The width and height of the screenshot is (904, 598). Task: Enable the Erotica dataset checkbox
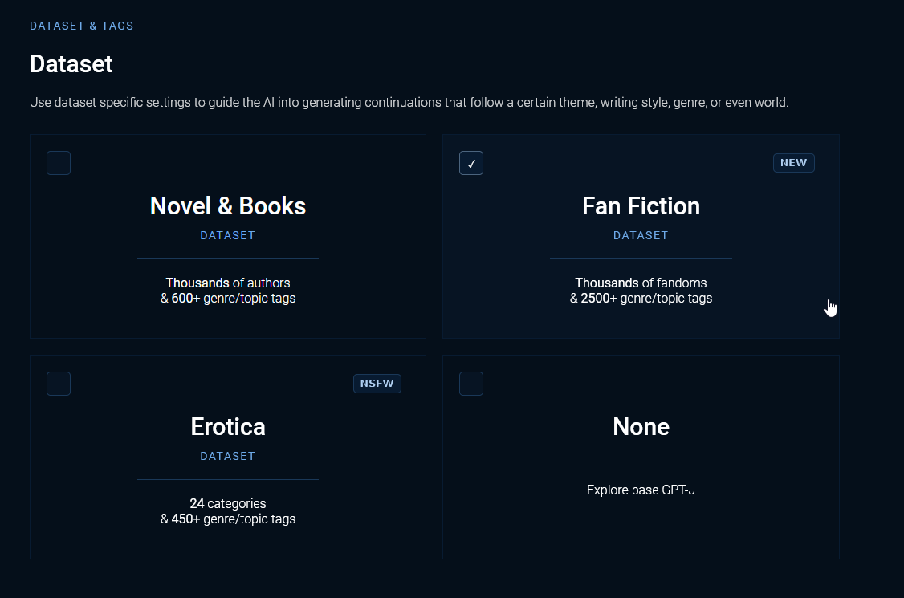pyautogui.click(x=59, y=384)
